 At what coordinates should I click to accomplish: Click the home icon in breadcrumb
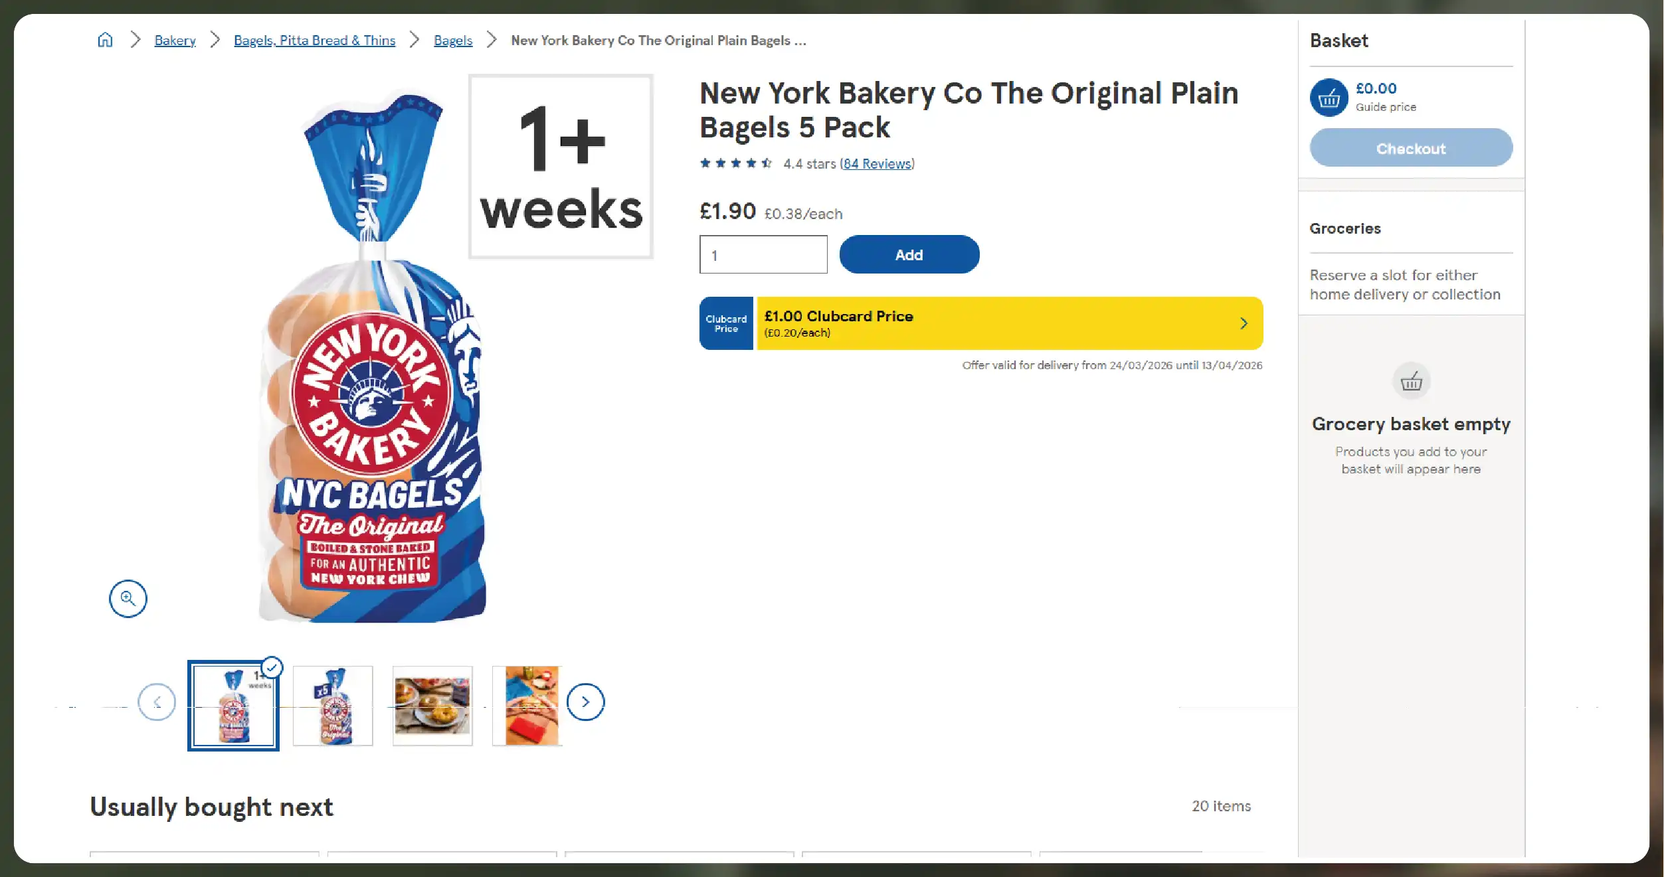click(105, 40)
